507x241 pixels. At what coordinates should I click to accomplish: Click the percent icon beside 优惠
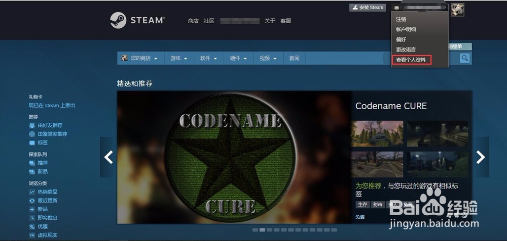coord(32,226)
